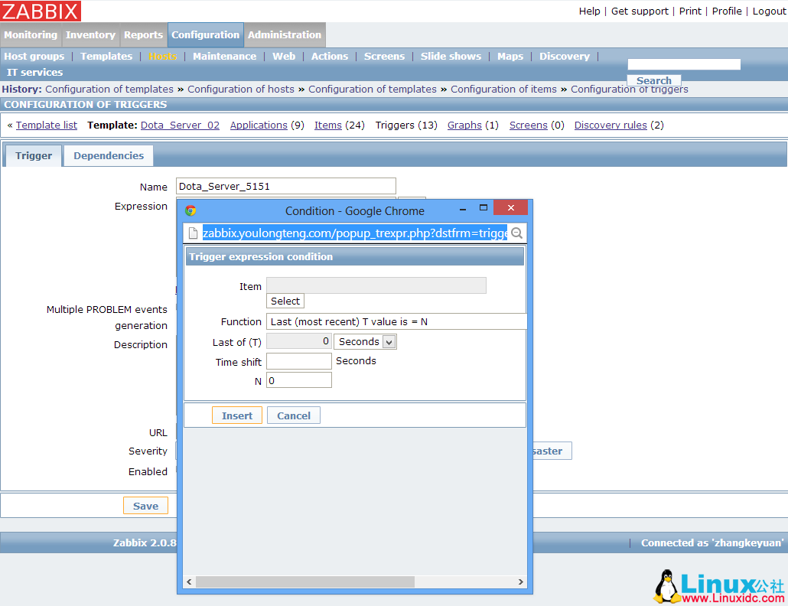Click the page icon in the popup address bar

(194, 233)
